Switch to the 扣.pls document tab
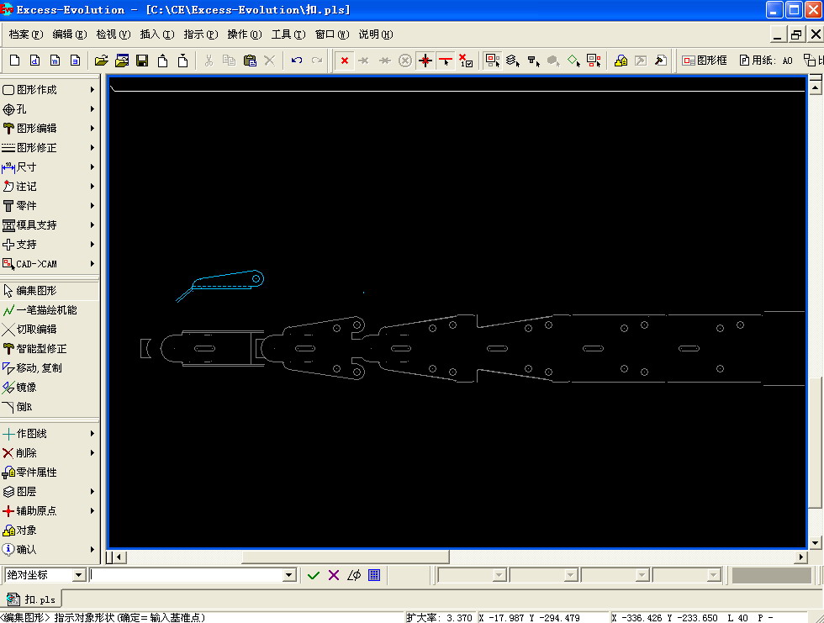824x623 pixels. [x=32, y=599]
